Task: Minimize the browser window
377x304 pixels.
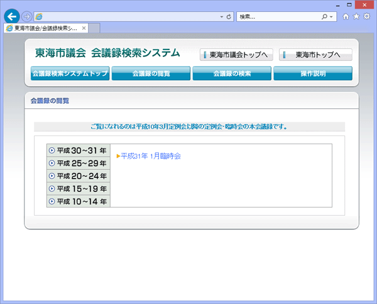Action: click(x=338, y=5)
